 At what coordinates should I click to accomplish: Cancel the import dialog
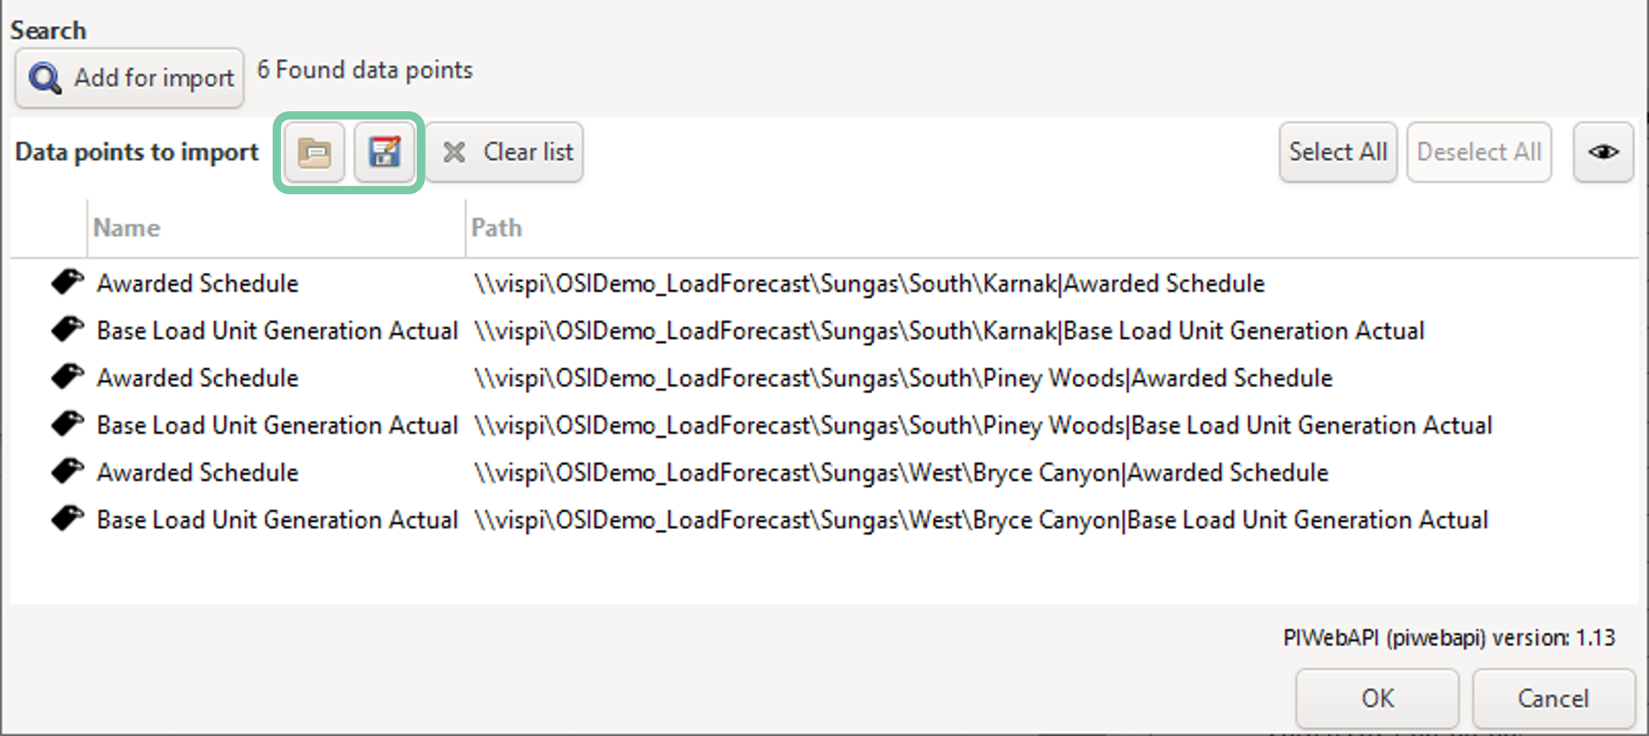pyautogui.click(x=1552, y=698)
